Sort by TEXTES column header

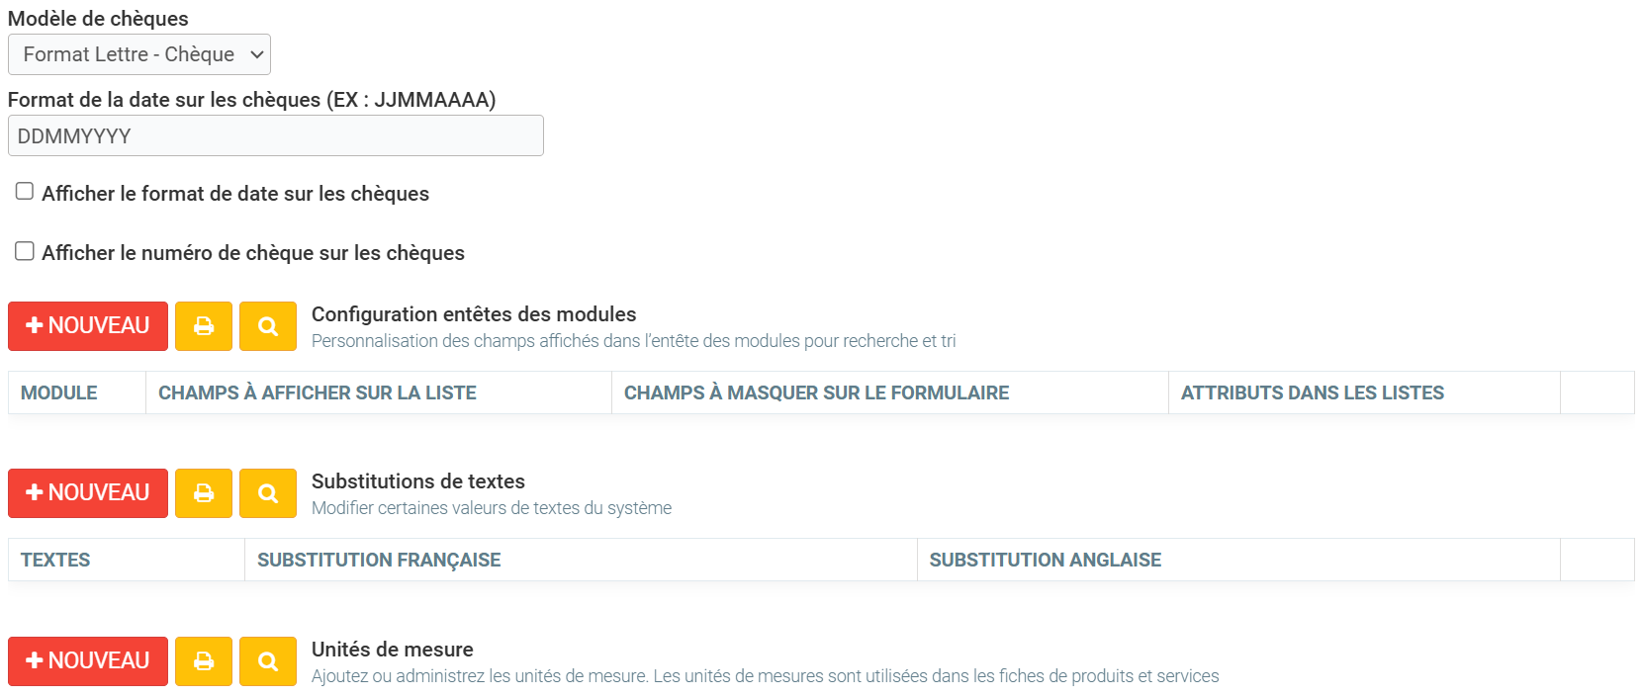[55, 561]
